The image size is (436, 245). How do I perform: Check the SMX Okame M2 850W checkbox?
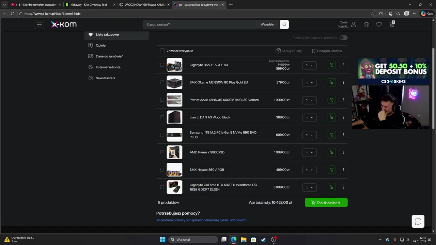tap(162, 82)
